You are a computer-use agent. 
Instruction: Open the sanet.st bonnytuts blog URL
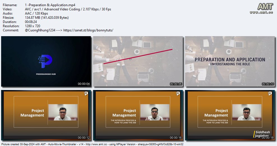pyautogui.click(x=88, y=30)
